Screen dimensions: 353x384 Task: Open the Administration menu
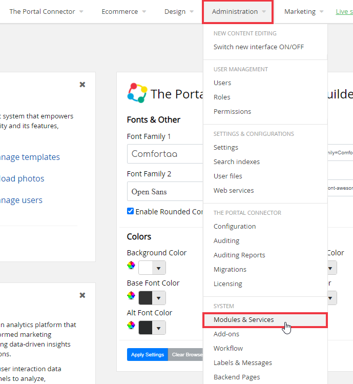coord(238,12)
